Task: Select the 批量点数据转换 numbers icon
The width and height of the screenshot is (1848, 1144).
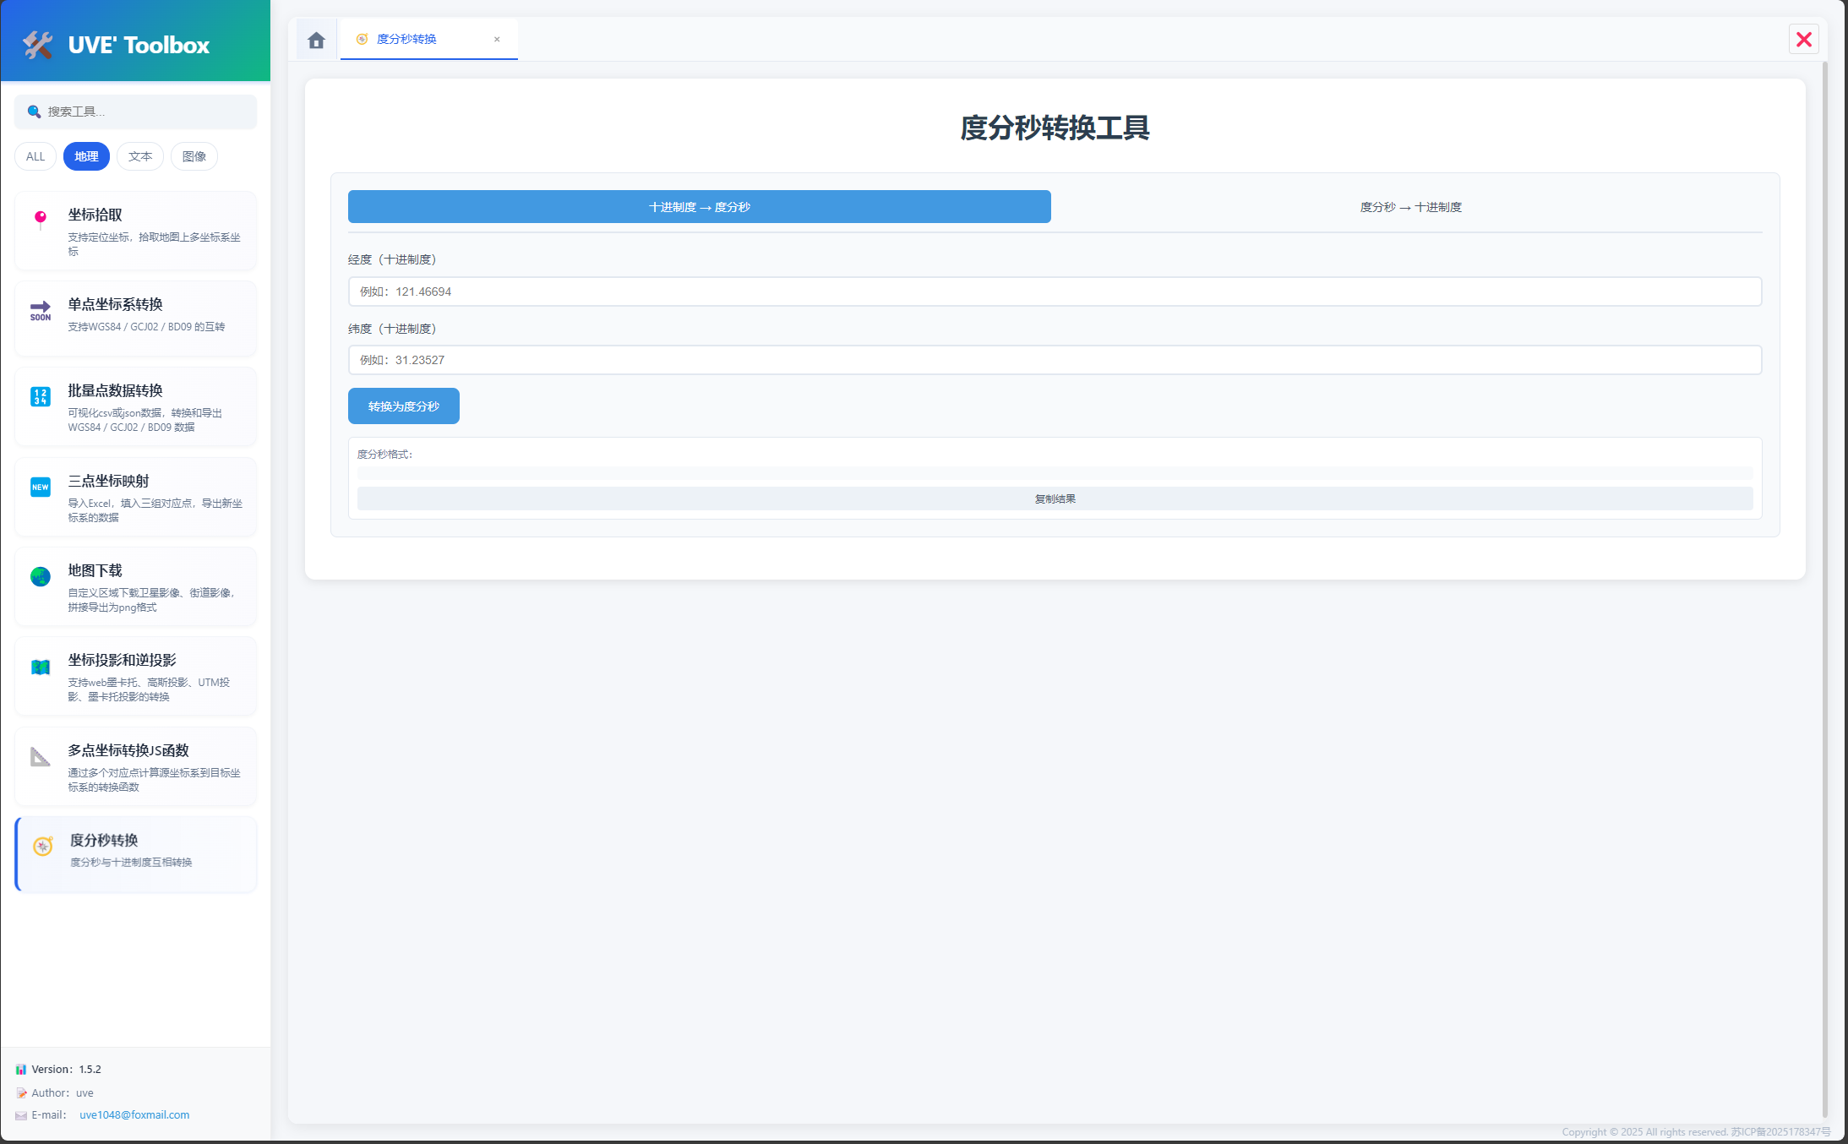Action: 40,396
